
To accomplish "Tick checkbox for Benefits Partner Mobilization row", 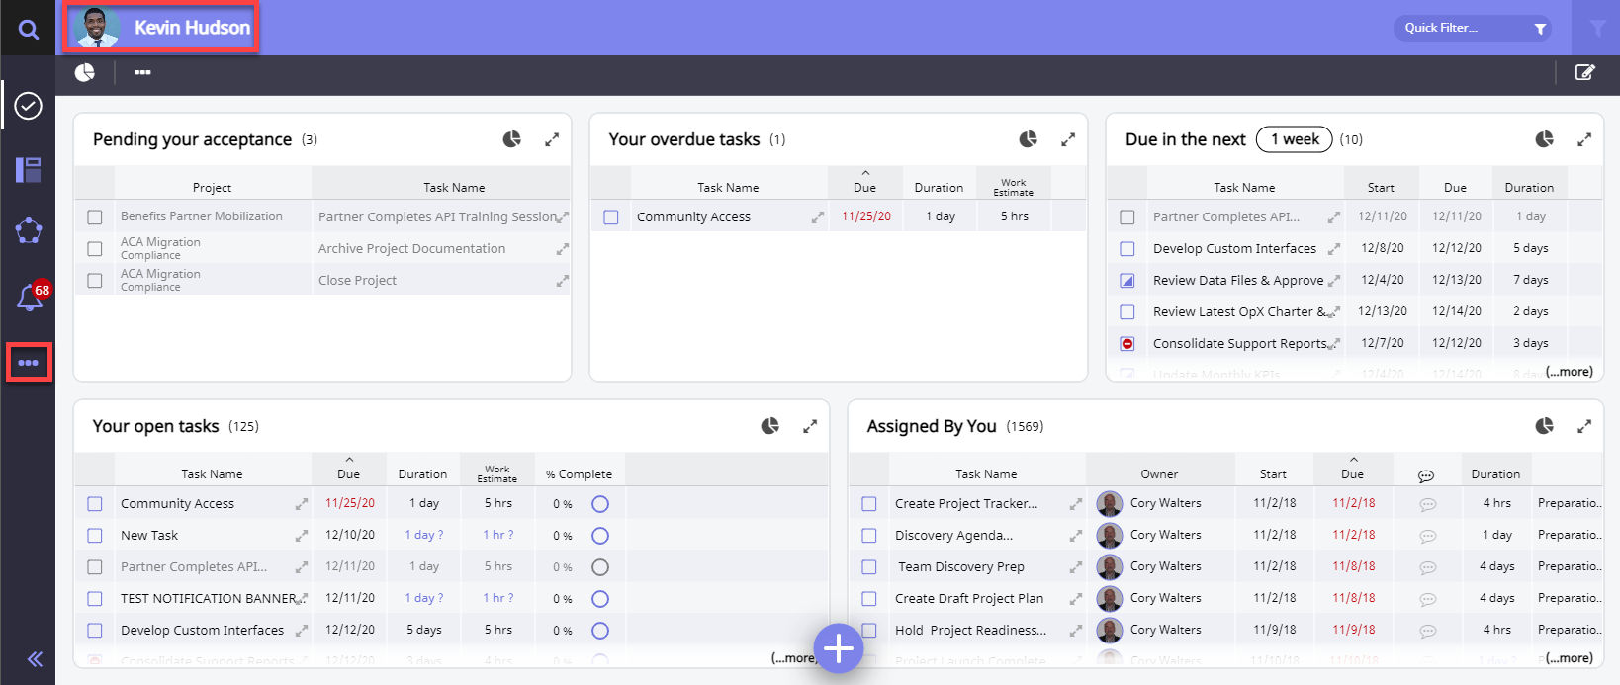I will (95, 217).
